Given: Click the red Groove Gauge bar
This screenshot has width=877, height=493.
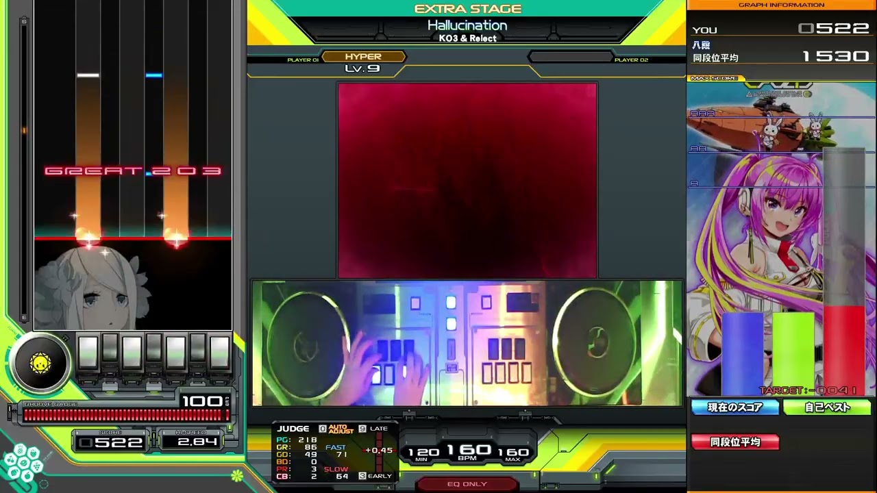Looking at the screenshot, I should [x=126, y=414].
